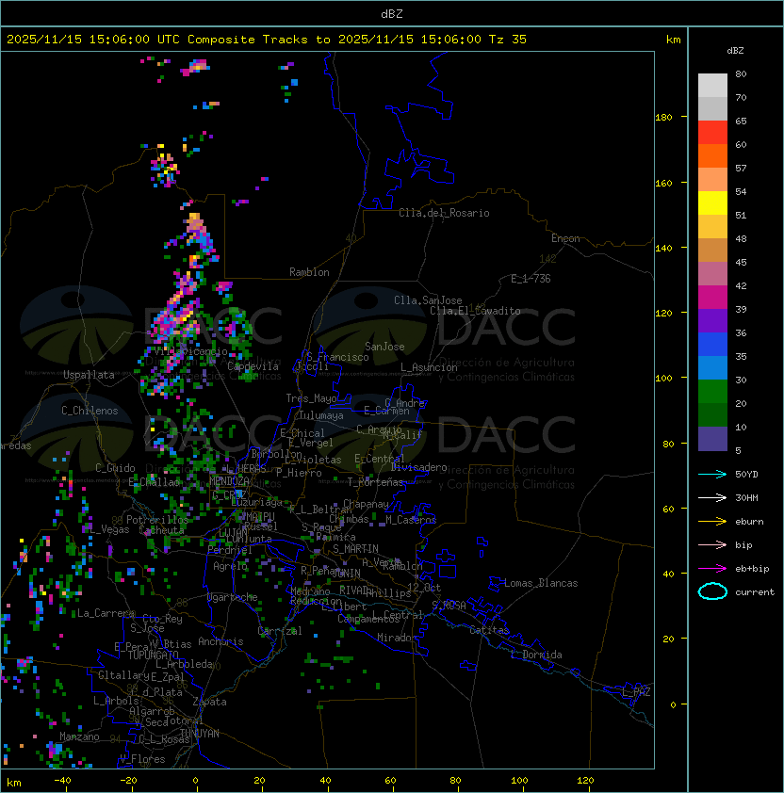Click the Carrizal map label

[280, 631]
